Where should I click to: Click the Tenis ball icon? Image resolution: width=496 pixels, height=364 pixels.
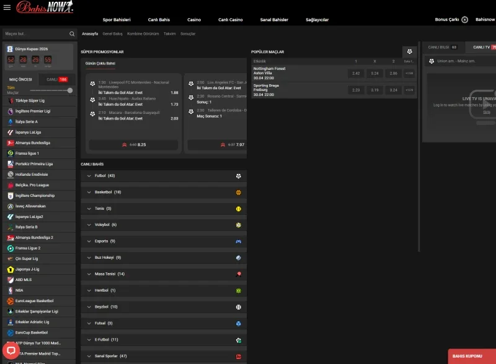pyautogui.click(x=239, y=209)
